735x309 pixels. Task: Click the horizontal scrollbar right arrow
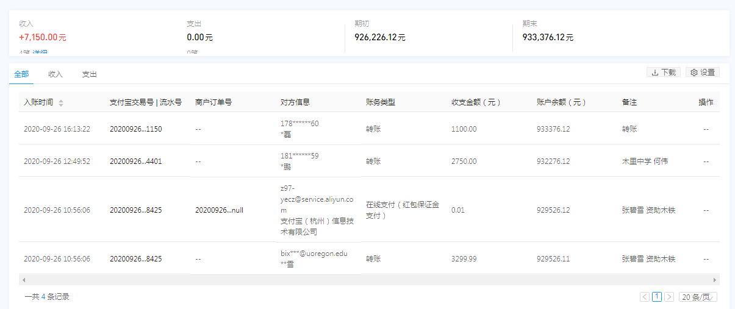[715, 280]
